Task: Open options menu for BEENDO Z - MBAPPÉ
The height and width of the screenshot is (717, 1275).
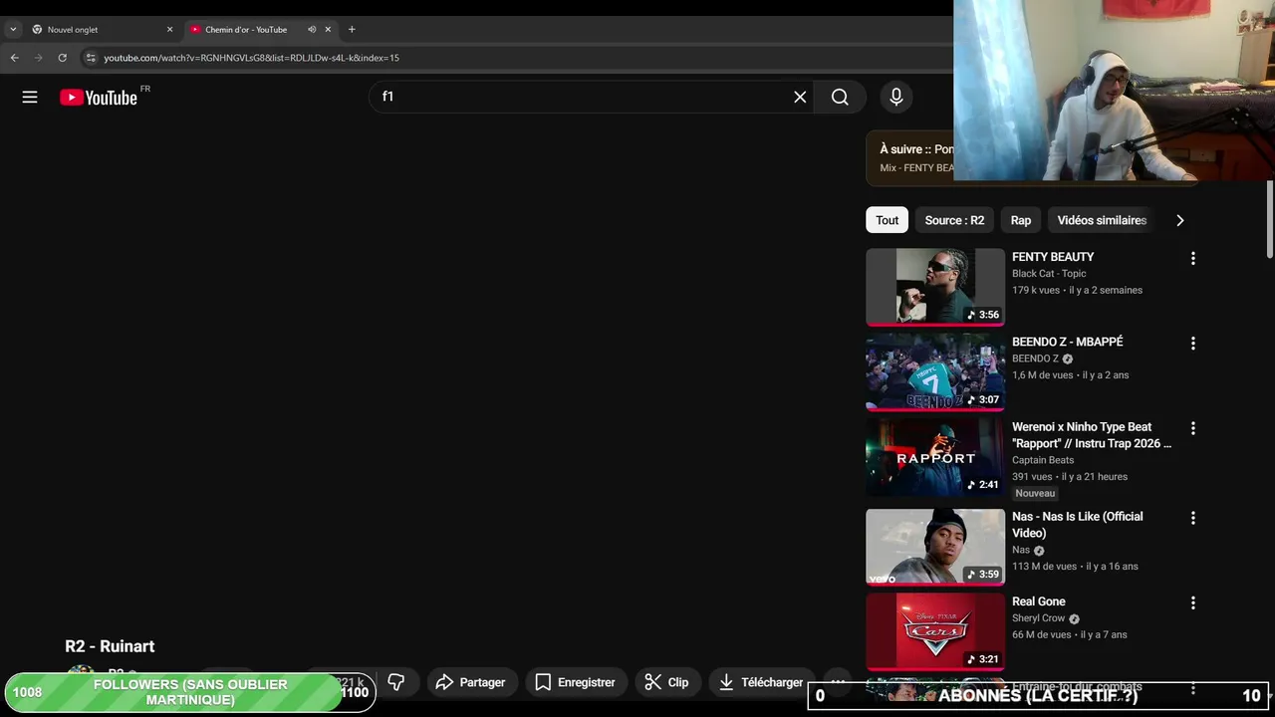Action: [1192, 344]
